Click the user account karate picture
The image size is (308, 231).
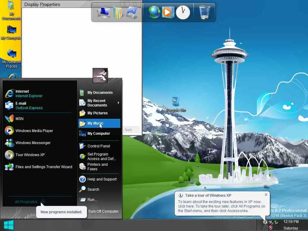coord(100,75)
